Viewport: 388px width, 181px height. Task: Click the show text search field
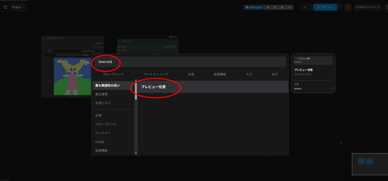click(x=189, y=62)
